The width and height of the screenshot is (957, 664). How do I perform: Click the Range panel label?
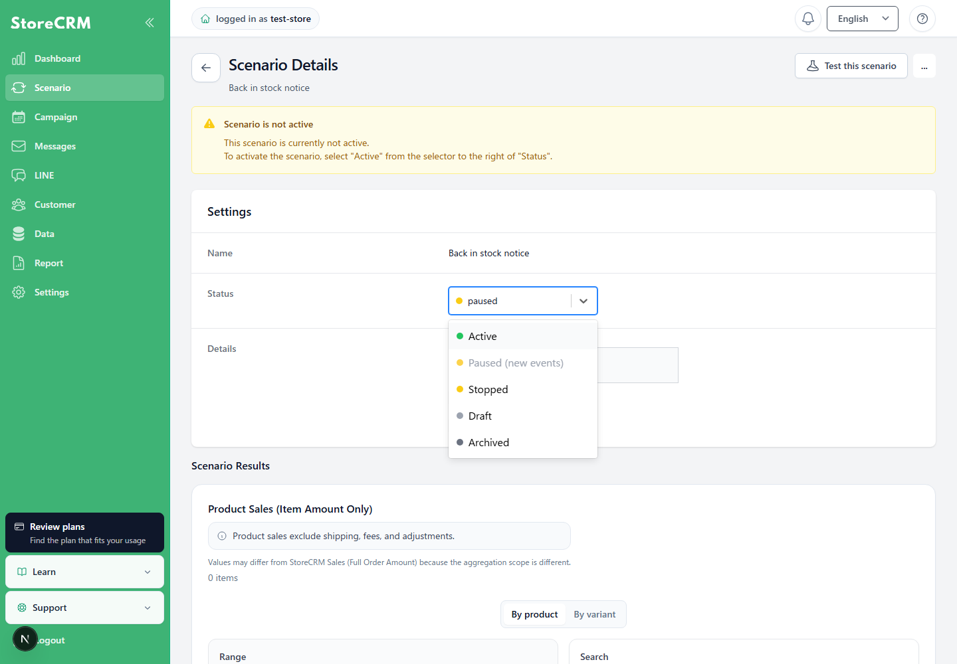pyautogui.click(x=233, y=657)
